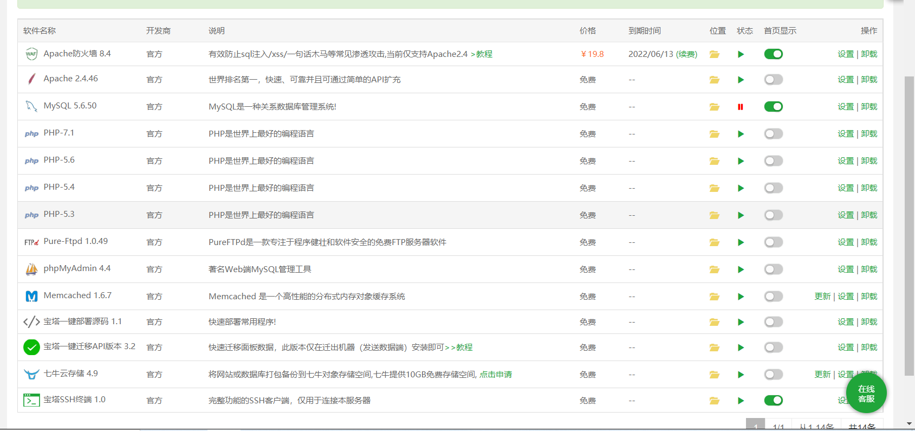Click the phpMyAdmin sailboat icon
This screenshot has width=915, height=431.
[x=31, y=269]
